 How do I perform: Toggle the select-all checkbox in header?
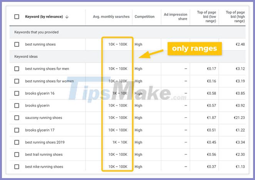click(17, 17)
